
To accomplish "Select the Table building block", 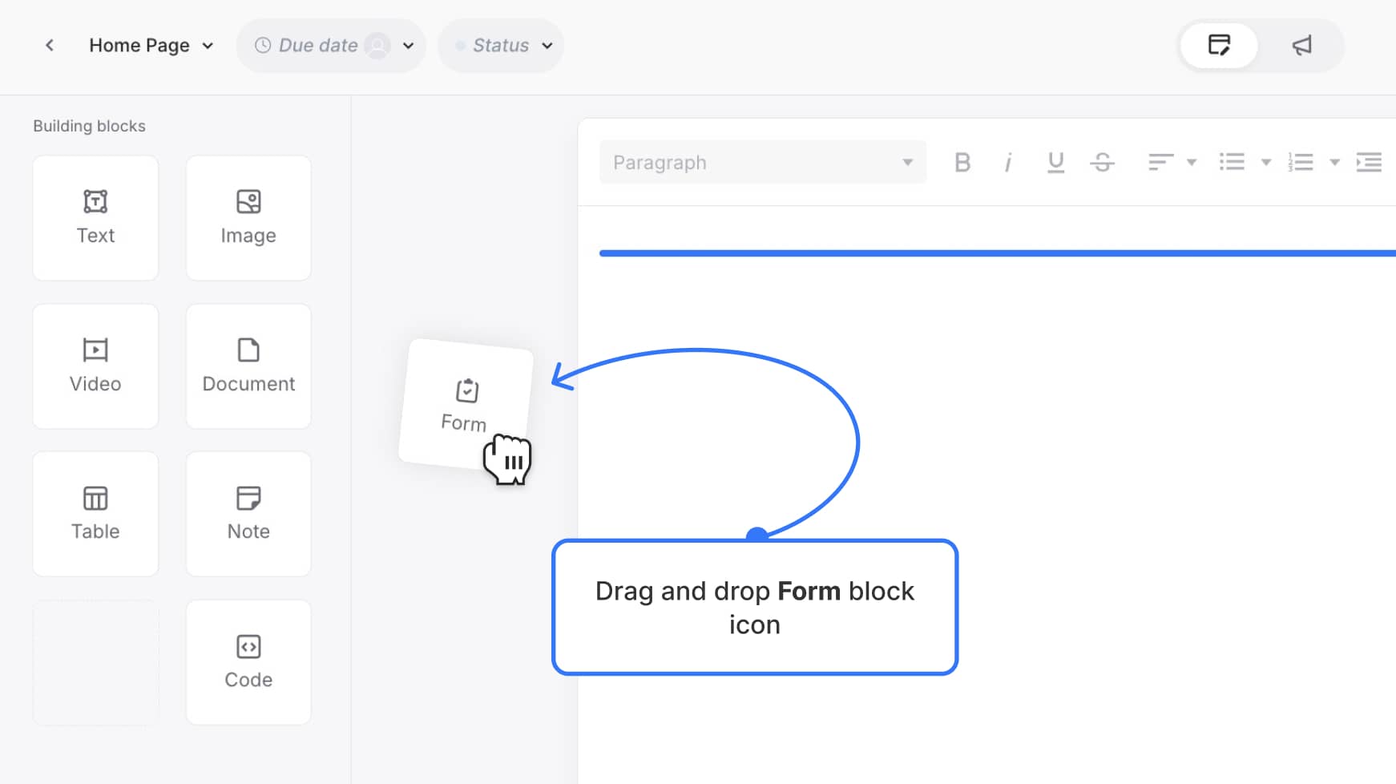I will coord(95,514).
